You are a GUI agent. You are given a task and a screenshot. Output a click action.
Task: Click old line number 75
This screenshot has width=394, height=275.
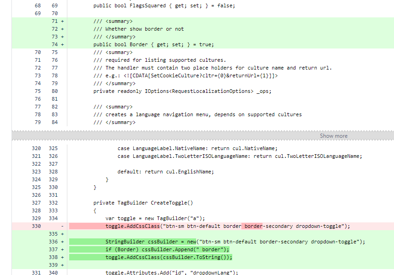point(38,91)
